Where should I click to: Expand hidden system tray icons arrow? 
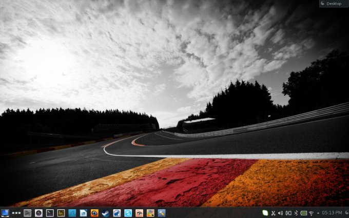coord(318,213)
